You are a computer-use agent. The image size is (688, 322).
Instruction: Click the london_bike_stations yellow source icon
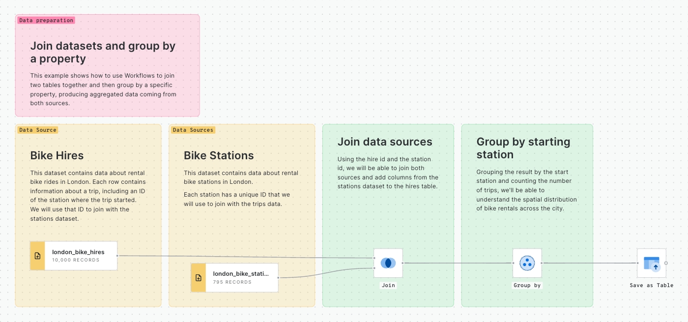(198, 278)
